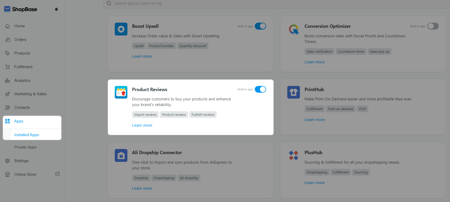Click the Ali dropship tag
This screenshot has height=202, width=450.
189,178
